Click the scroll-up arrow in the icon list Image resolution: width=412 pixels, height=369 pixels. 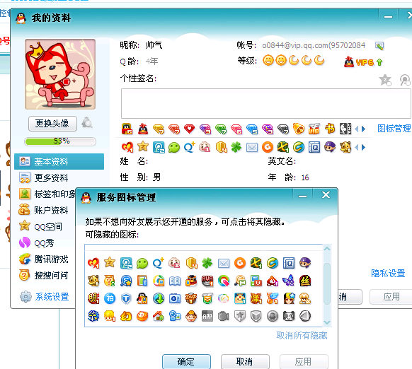pos(327,248)
